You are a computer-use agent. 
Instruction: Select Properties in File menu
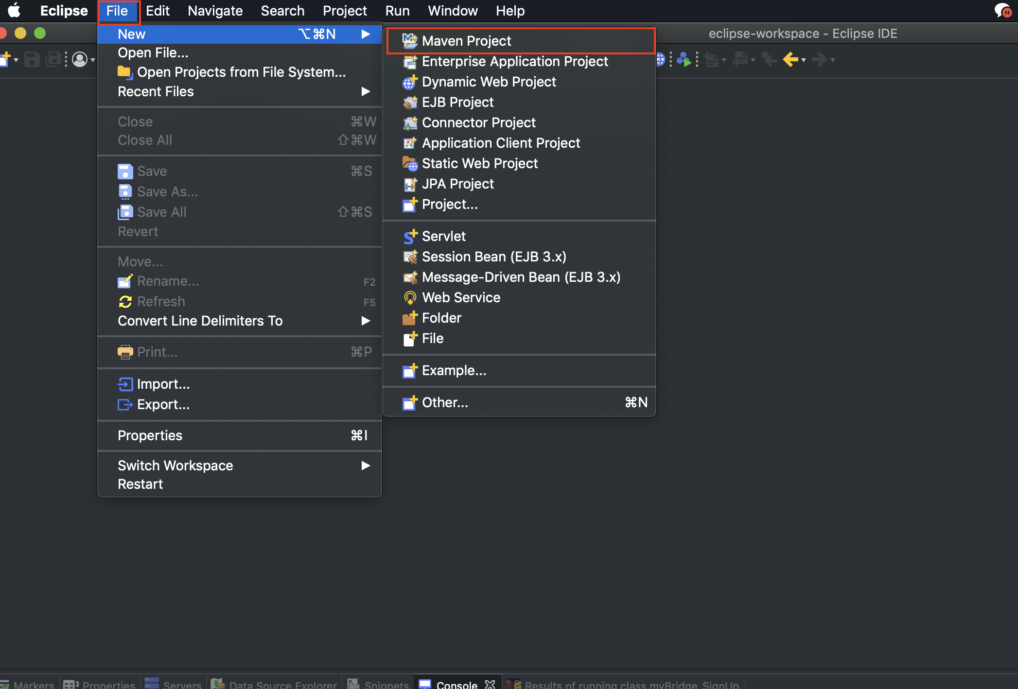coord(240,436)
